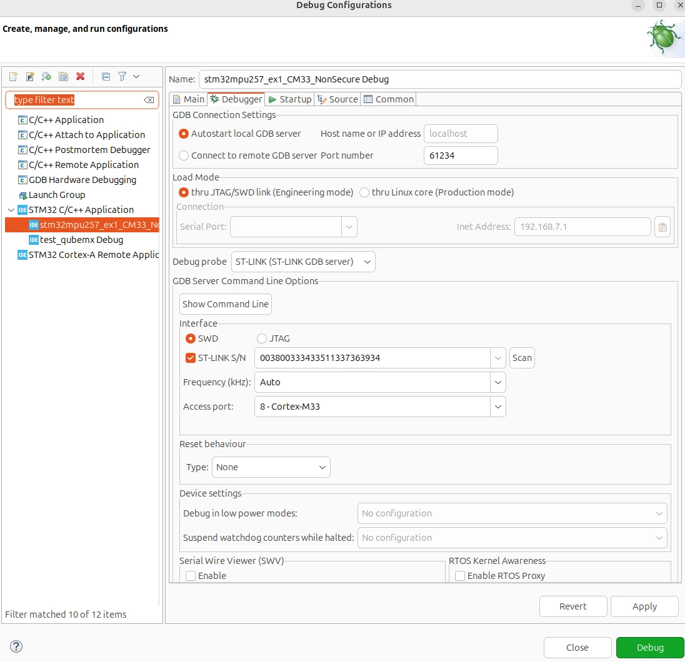Open Debug in low power modes dropdown
The image size is (685, 662).
[x=512, y=513]
